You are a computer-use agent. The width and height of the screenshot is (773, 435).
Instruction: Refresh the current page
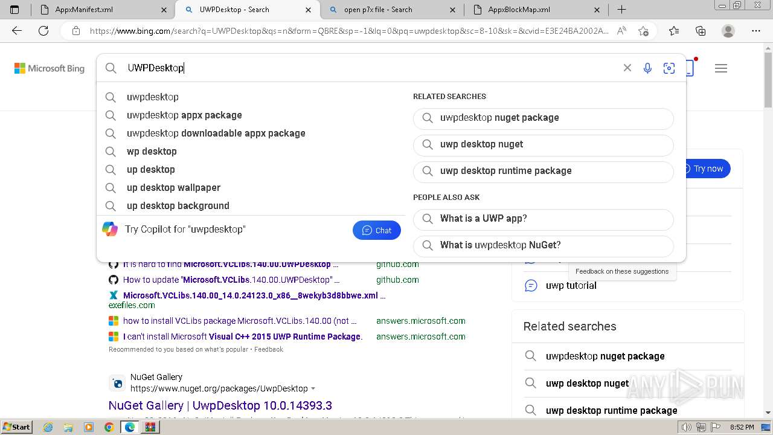pyautogui.click(x=43, y=31)
